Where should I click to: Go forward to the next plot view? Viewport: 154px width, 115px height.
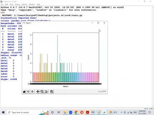click(x=32, y=92)
